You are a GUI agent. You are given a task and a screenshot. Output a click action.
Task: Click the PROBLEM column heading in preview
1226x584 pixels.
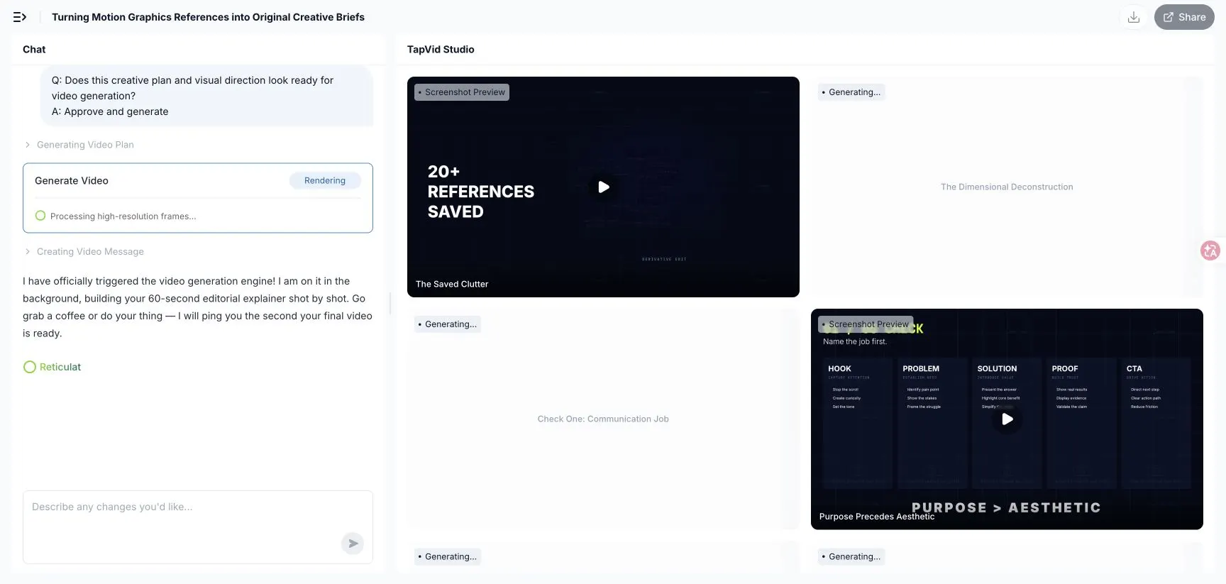(921, 369)
